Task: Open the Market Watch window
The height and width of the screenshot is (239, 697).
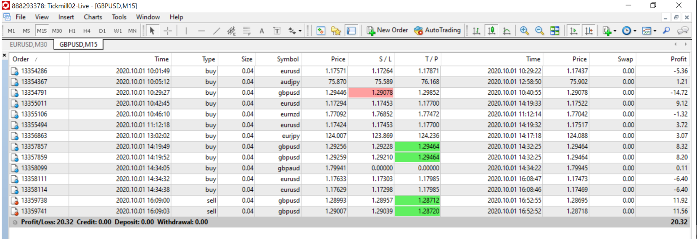Action: [321, 31]
